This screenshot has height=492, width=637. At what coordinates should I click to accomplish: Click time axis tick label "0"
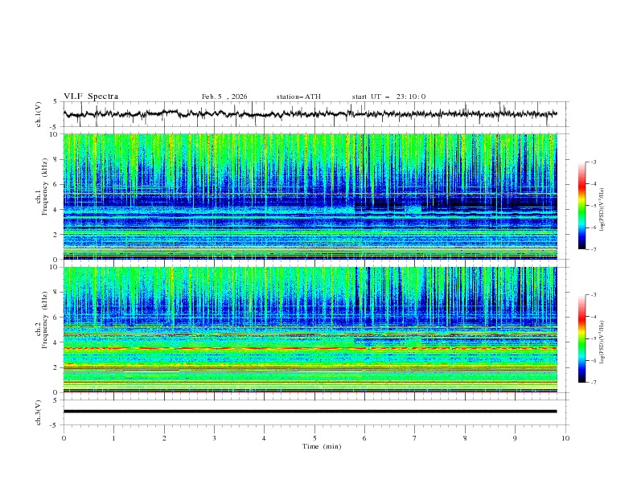pyautogui.click(x=64, y=438)
